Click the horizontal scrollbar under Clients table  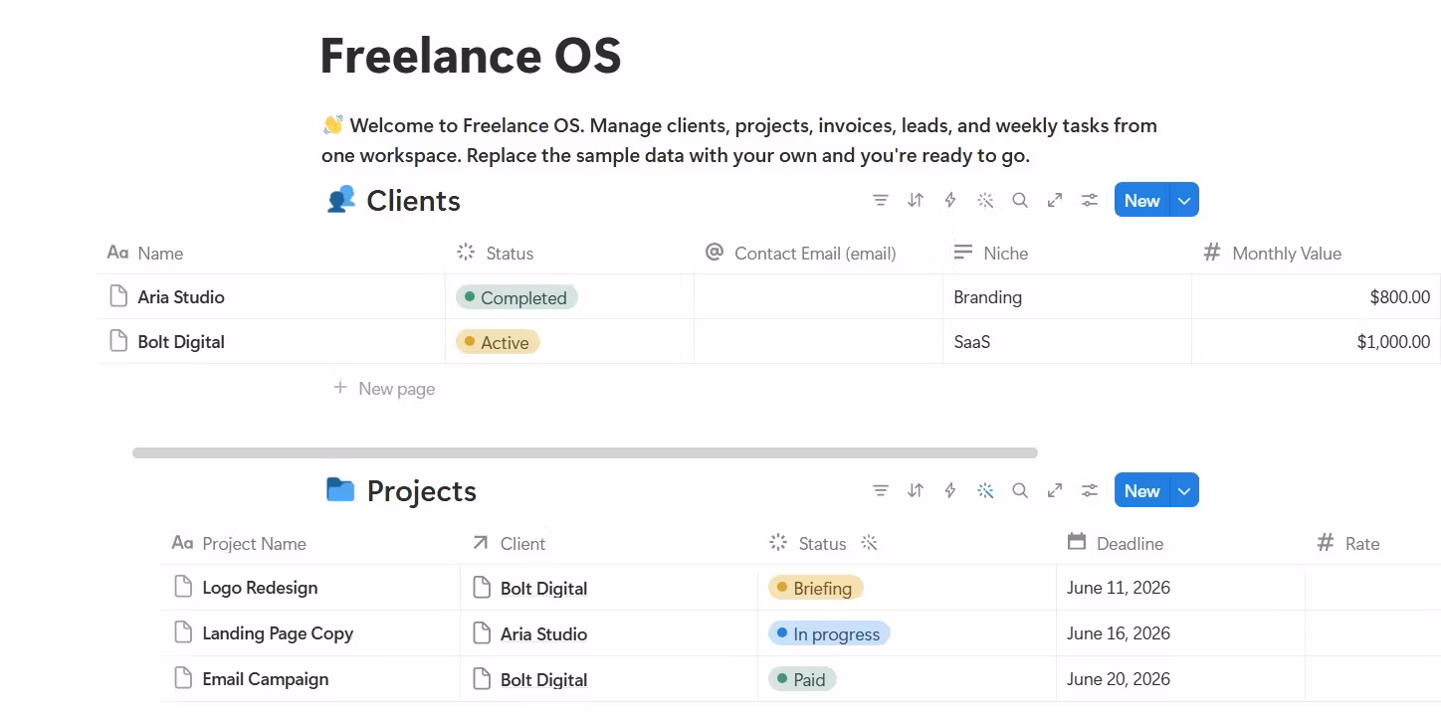click(585, 452)
